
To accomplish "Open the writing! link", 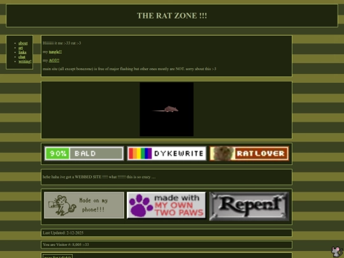I will [25, 61].
